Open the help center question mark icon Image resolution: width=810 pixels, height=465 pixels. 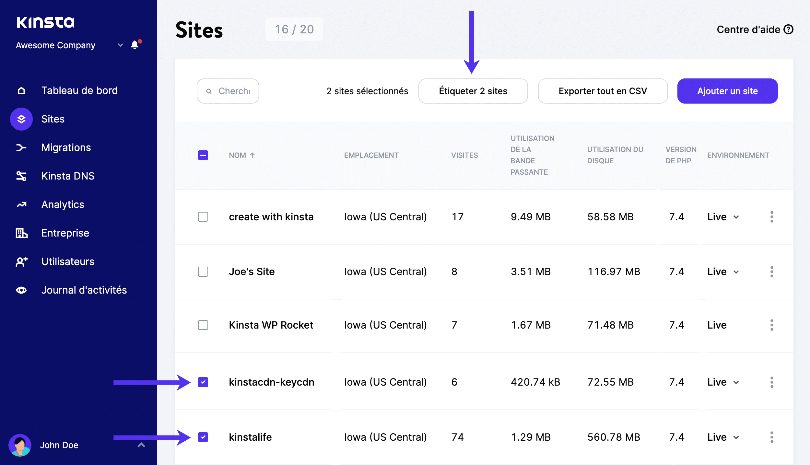[x=788, y=29]
